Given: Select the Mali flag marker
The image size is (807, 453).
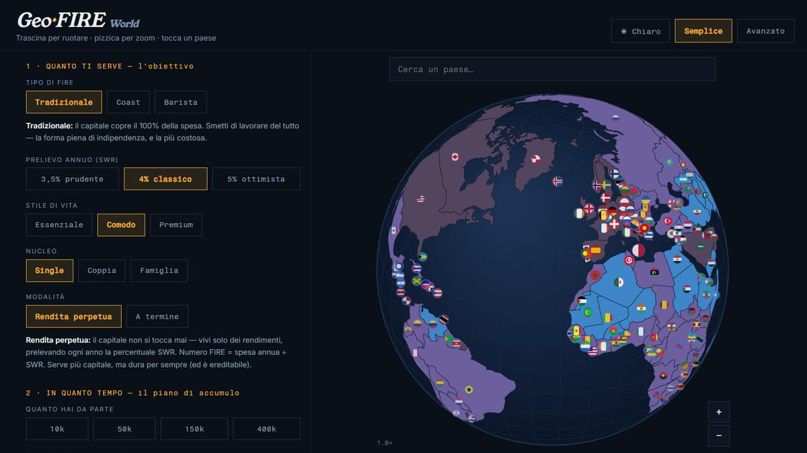Looking at the screenshot, I should pos(608,317).
